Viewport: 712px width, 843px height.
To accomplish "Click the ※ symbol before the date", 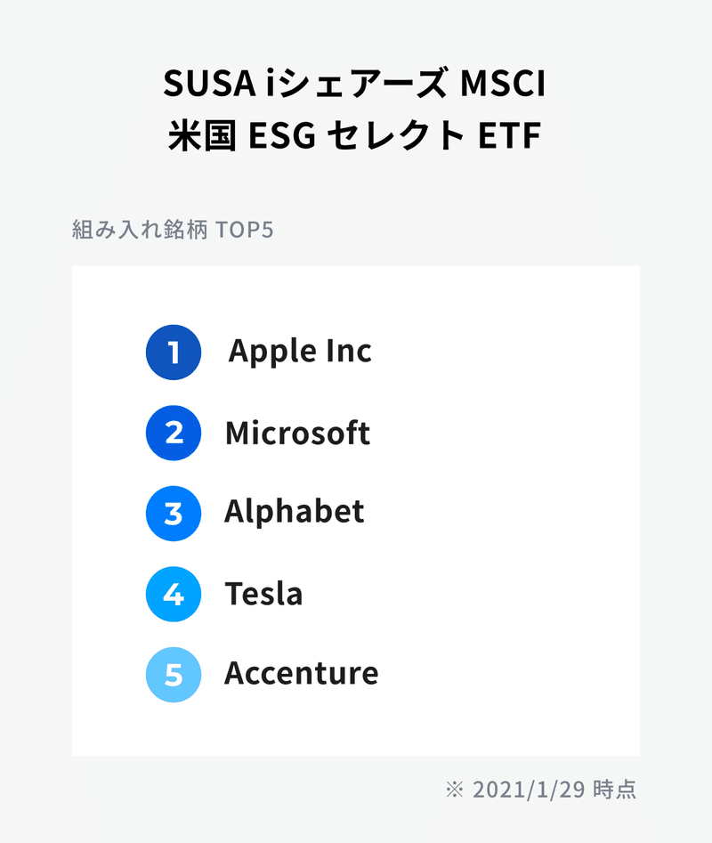I will pos(455,790).
